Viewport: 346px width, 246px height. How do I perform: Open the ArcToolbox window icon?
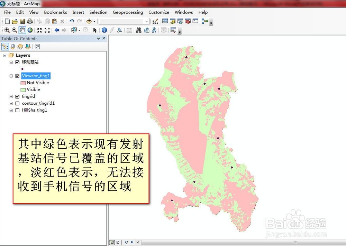(x=188, y=21)
